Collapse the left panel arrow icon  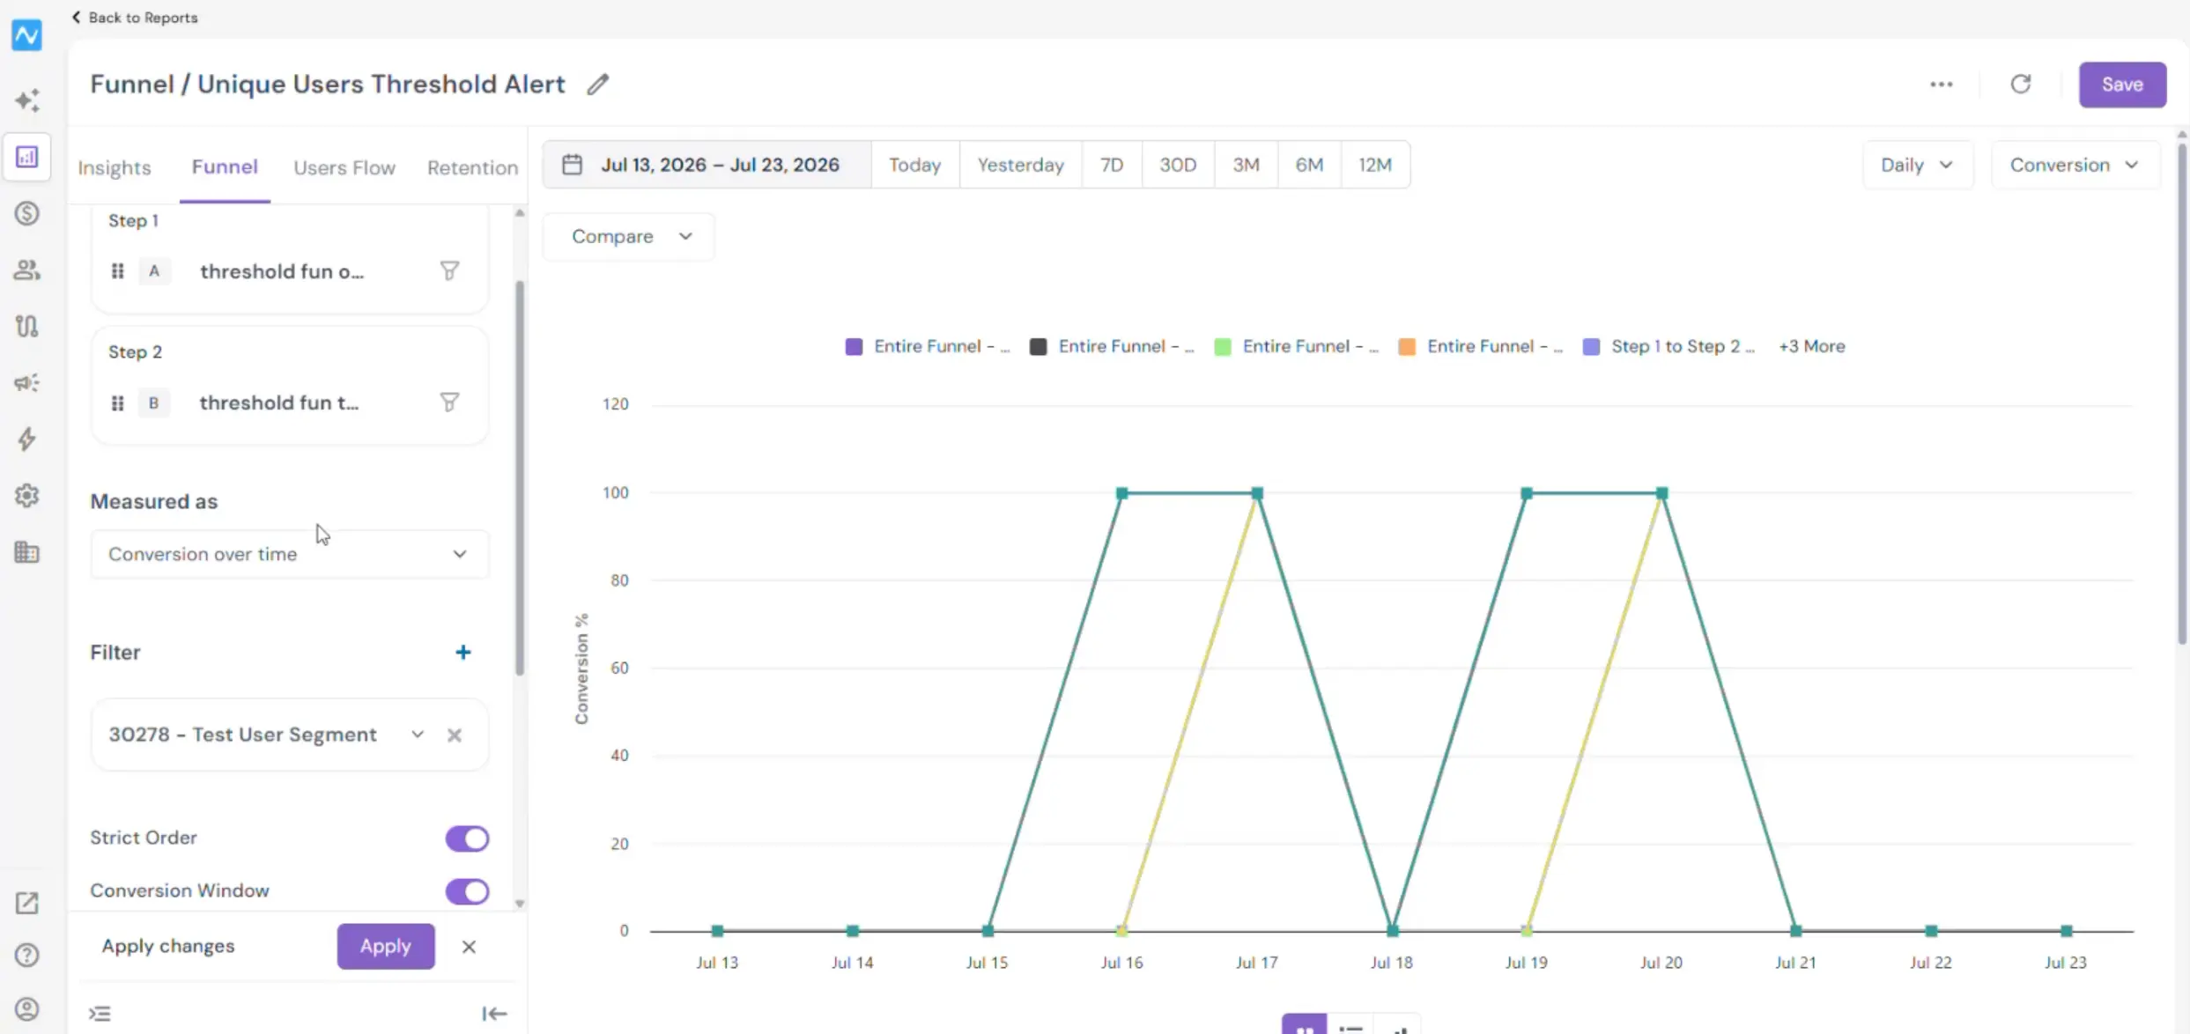click(494, 1014)
